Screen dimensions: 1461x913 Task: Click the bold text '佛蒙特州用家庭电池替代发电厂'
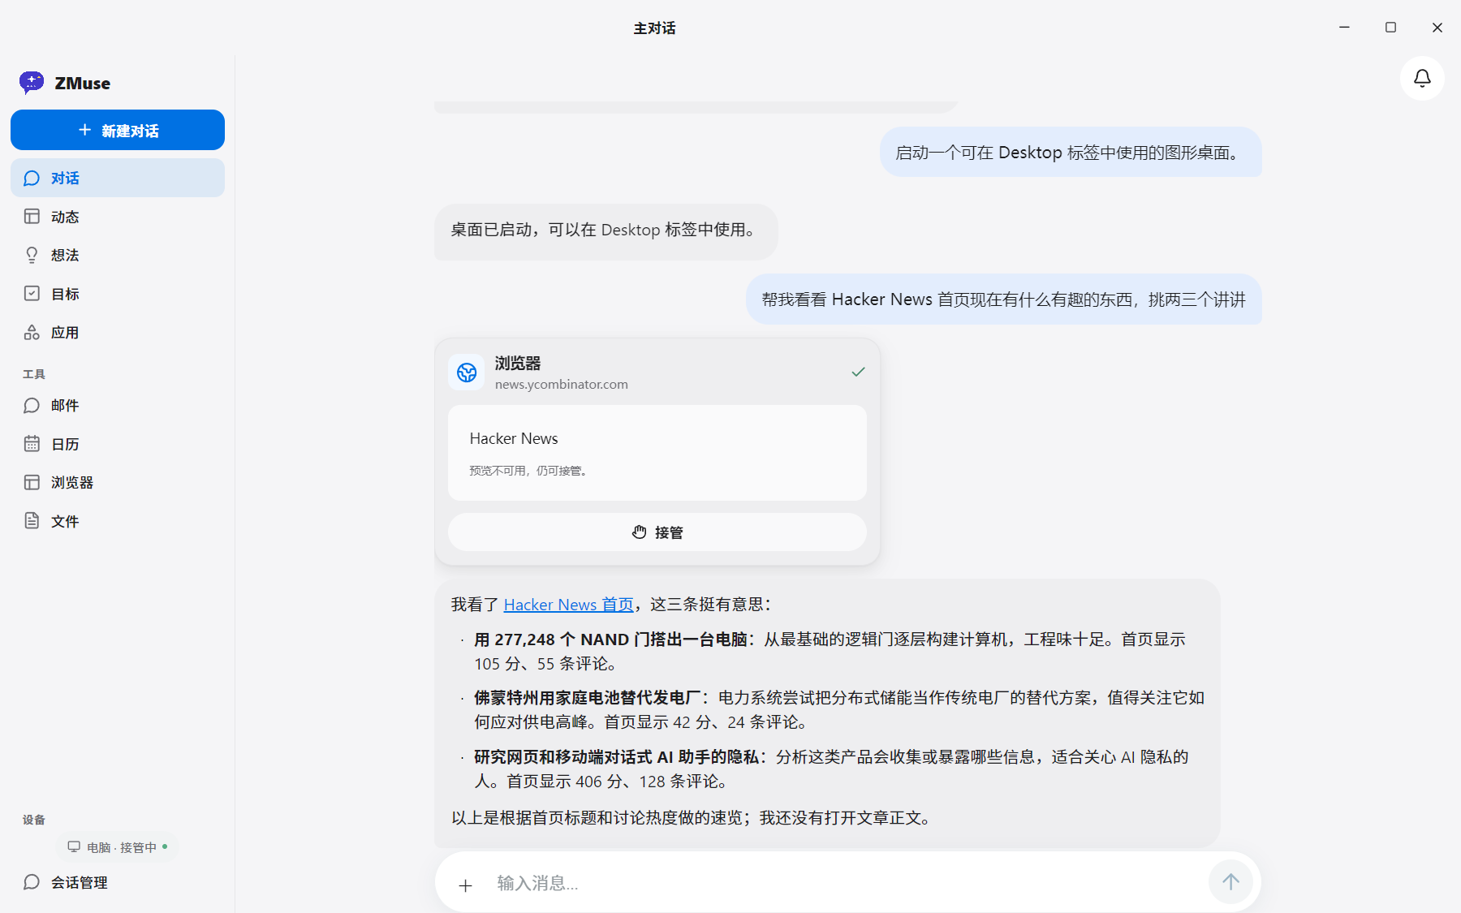tap(588, 698)
